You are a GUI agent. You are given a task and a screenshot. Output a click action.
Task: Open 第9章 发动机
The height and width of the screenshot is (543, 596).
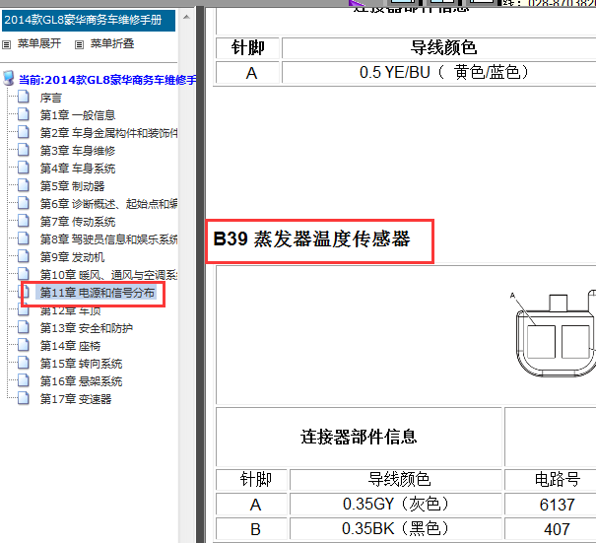[x=72, y=257]
